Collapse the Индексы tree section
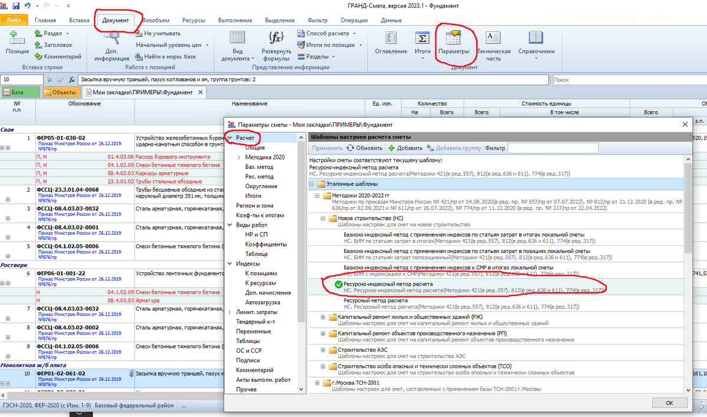This screenshot has width=707, height=417. pyautogui.click(x=230, y=264)
